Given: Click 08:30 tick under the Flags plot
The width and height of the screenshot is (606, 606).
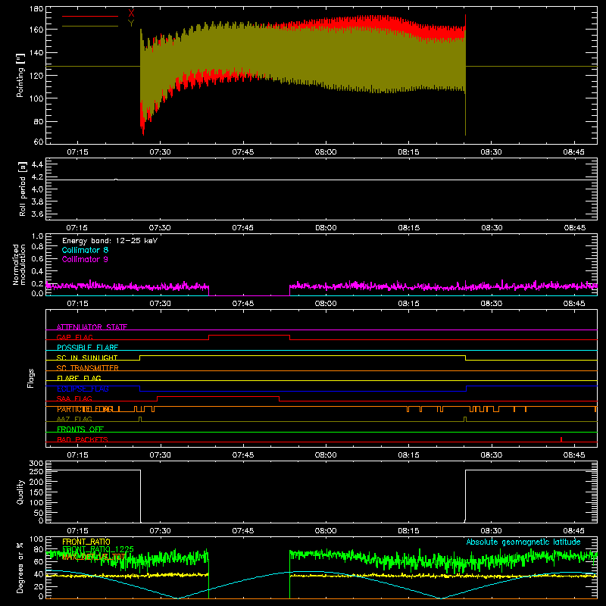Looking at the screenshot, I should pos(491,455).
